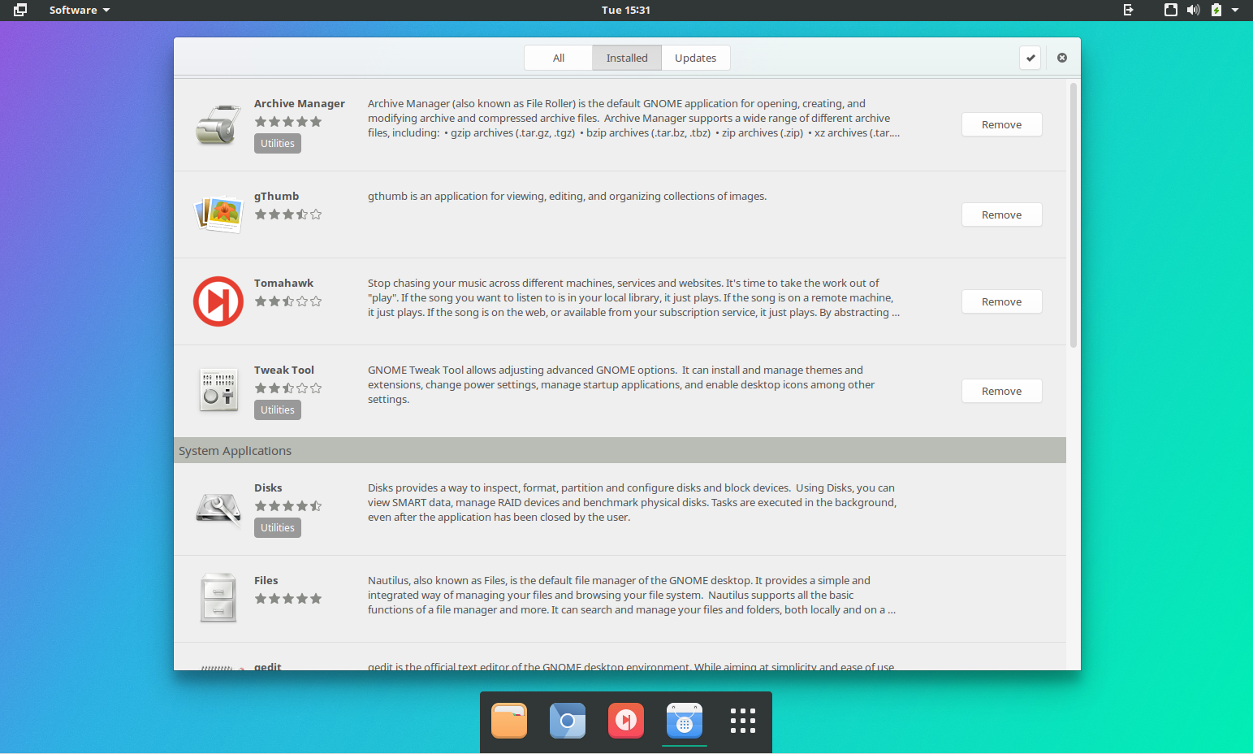Viewport: 1253px width, 754px height.
Task: Open Files from the dock
Action: [509, 721]
